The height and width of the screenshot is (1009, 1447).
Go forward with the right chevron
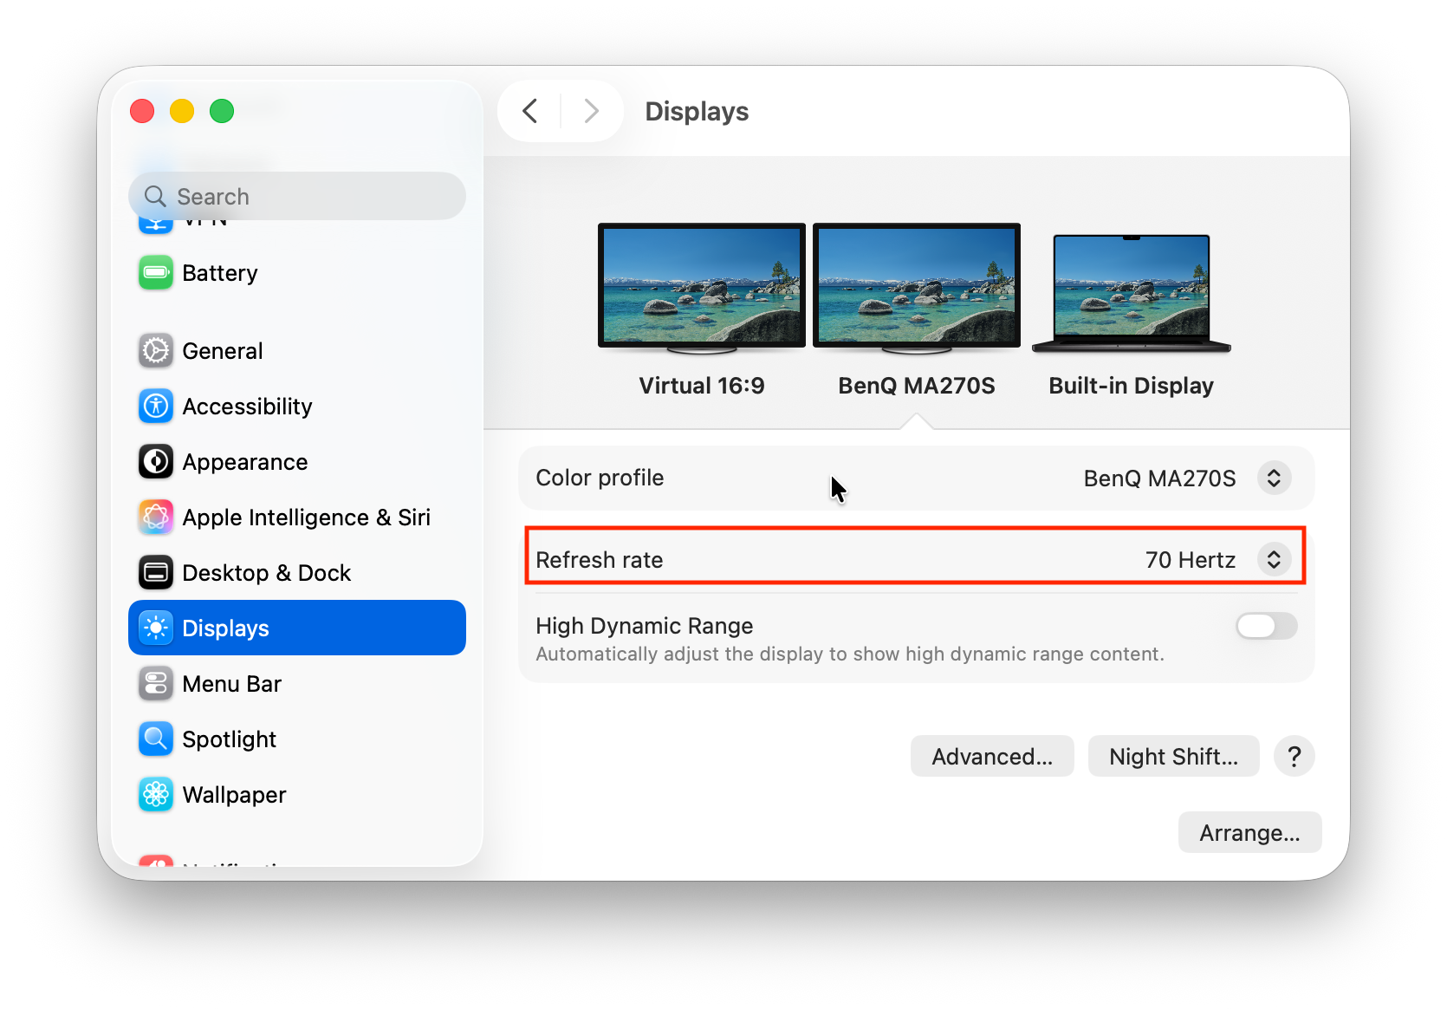(592, 111)
